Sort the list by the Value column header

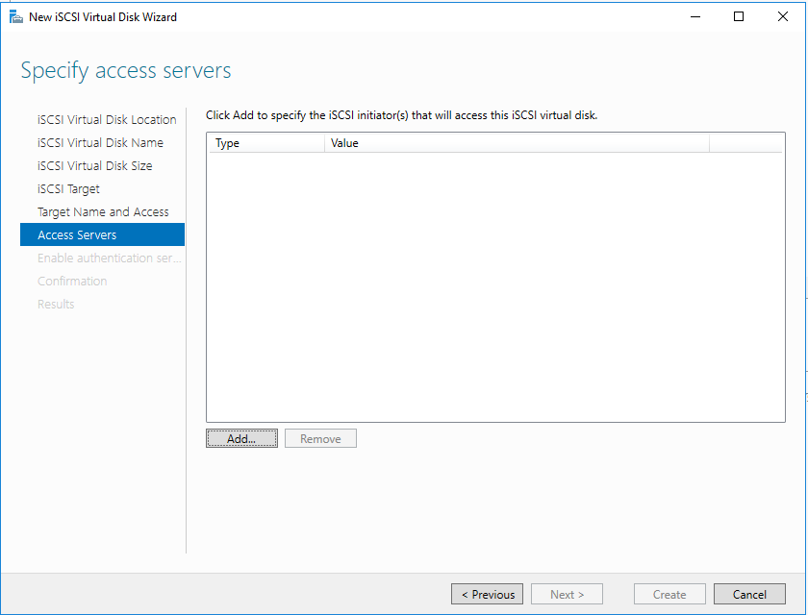point(517,143)
